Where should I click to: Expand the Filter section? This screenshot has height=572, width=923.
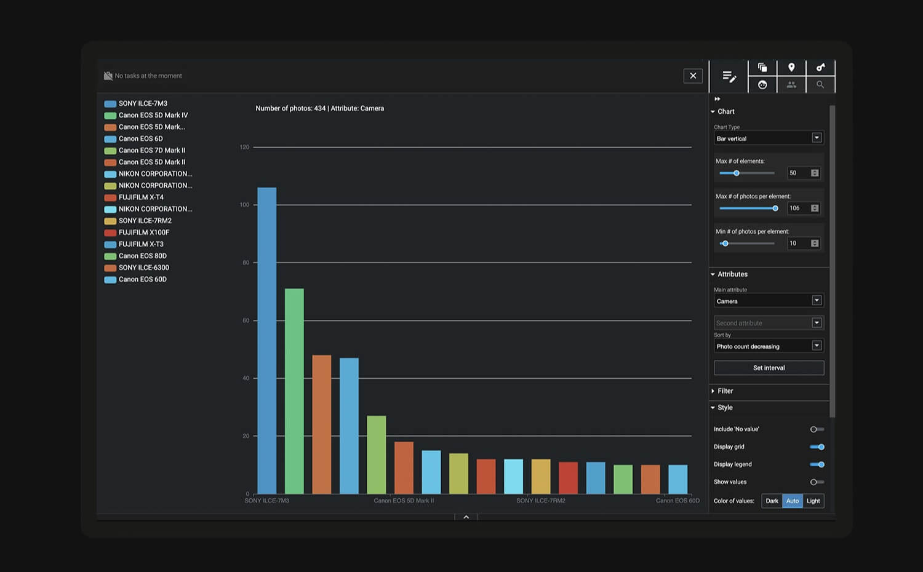click(x=713, y=391)
